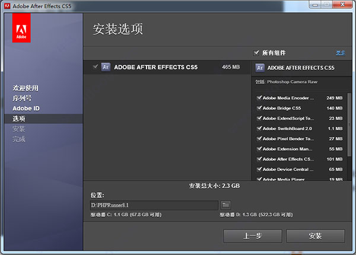
Task: Uncheck the 101 MB After Effects CS component
Action: pos(259,159)
